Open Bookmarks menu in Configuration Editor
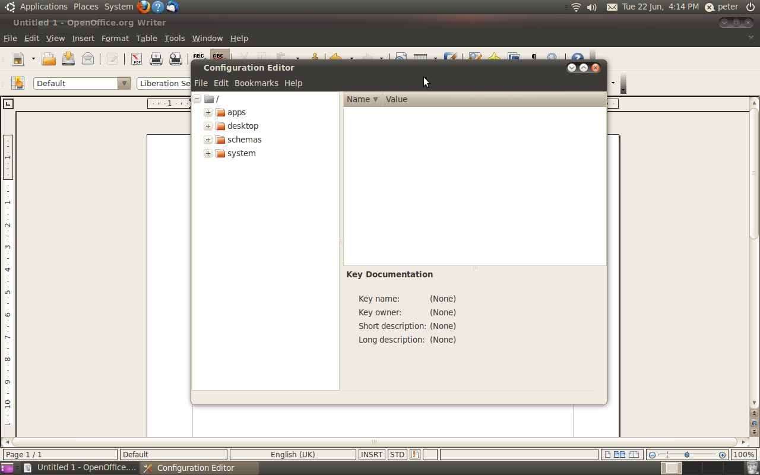Viewport: 760px width, 475px height. click(x=256, y=83)
